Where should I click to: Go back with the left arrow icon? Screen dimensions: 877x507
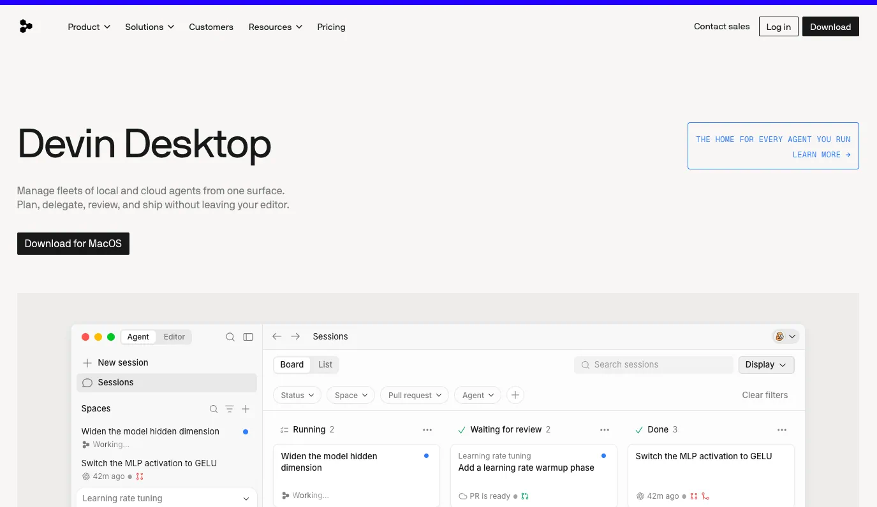tap(277, 336)
